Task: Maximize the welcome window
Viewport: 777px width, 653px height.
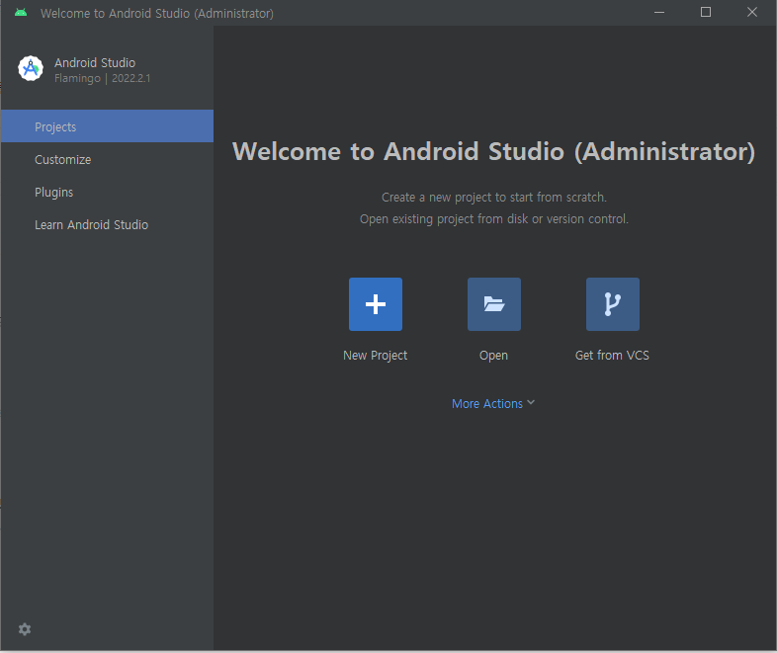Action: [706, 13]
